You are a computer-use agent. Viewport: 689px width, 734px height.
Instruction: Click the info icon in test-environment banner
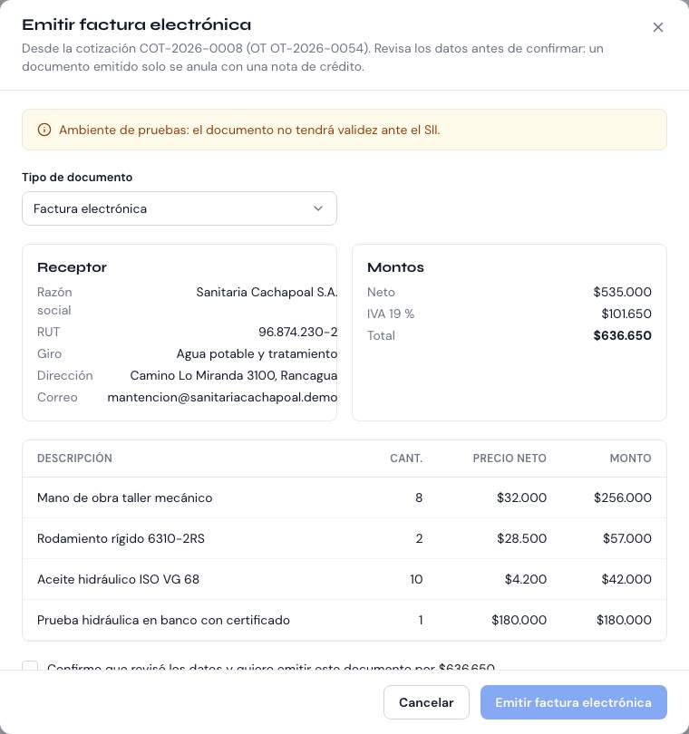click(44, 130)
